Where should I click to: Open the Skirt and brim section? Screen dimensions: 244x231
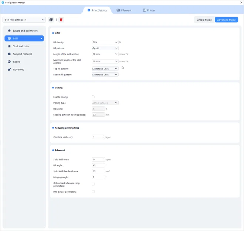pyautogui.click(x=24, y=46)
